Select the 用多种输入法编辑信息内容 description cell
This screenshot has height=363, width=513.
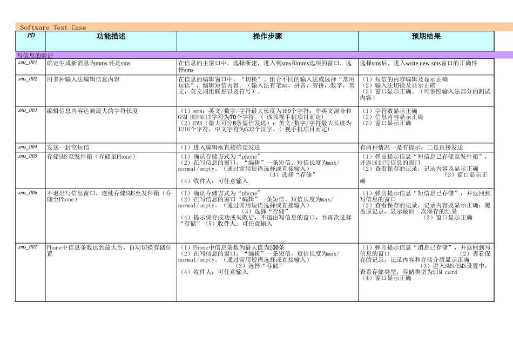coord(83,79)
